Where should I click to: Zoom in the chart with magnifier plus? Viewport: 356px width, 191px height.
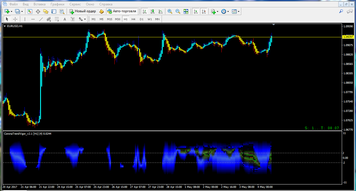(170, 11)
